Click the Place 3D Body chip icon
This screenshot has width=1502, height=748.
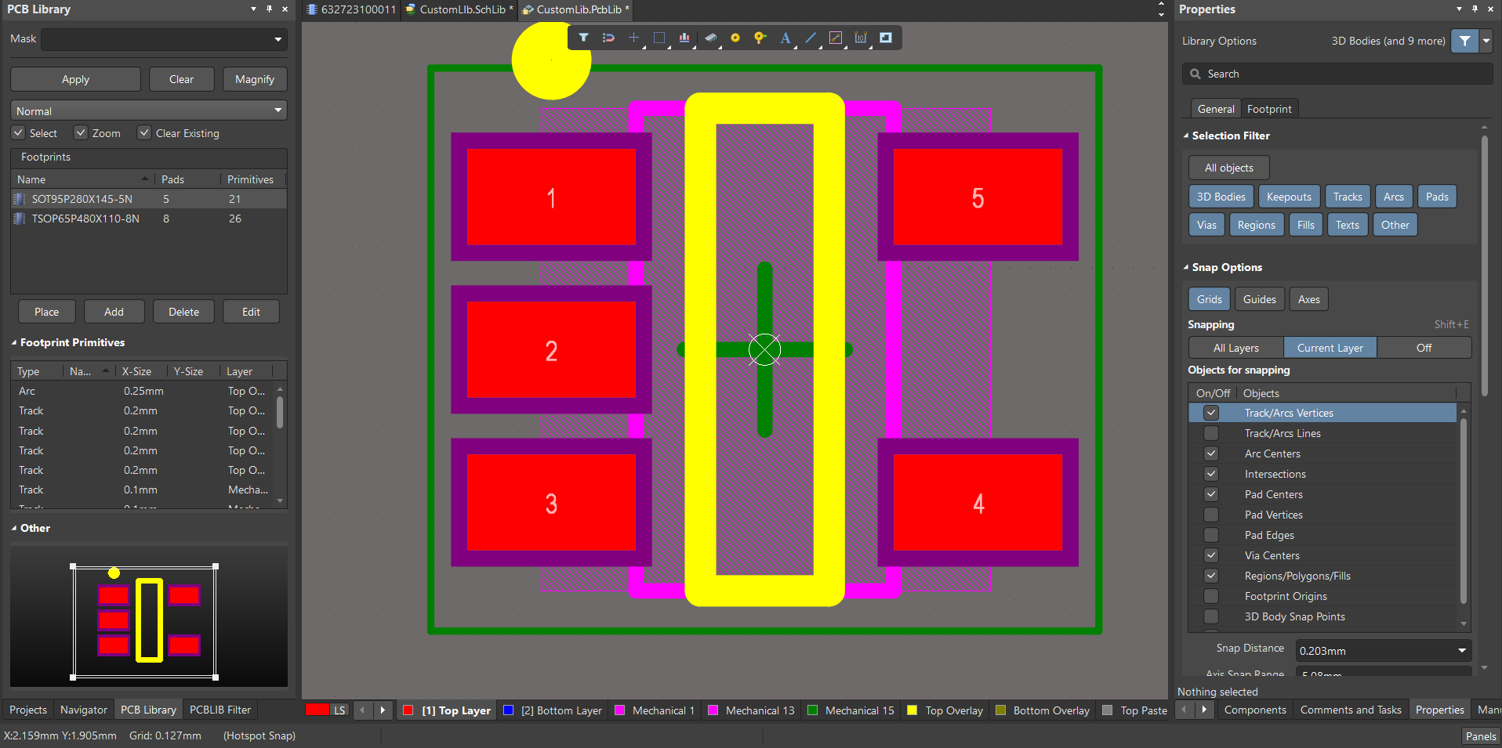point(710,38)
